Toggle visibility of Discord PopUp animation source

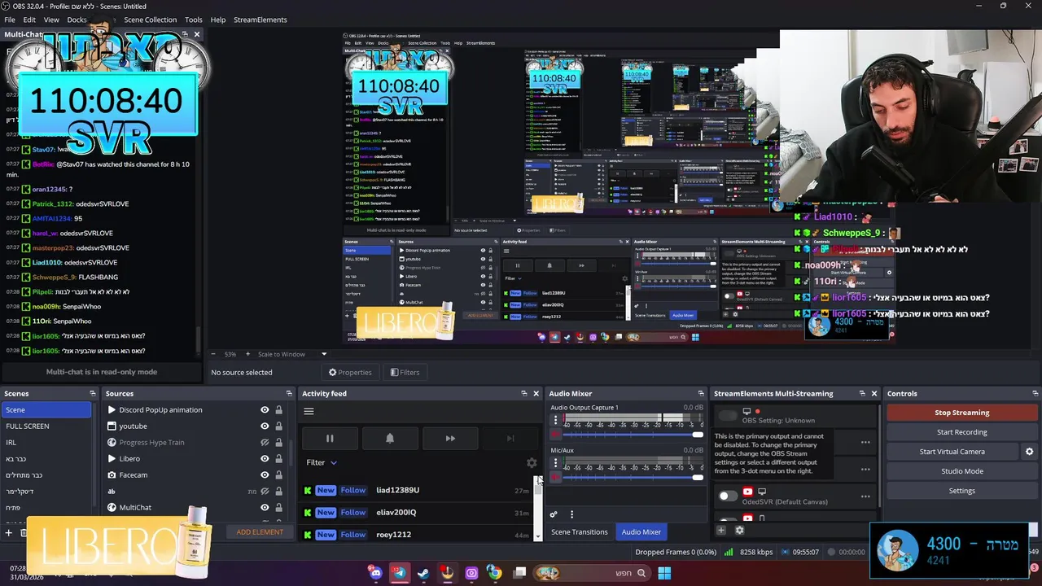pyautogui.click(x=265, y=410)
